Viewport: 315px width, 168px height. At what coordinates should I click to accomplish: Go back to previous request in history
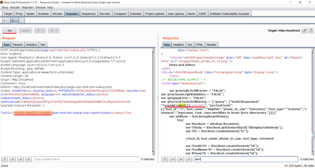coord(38,30)
